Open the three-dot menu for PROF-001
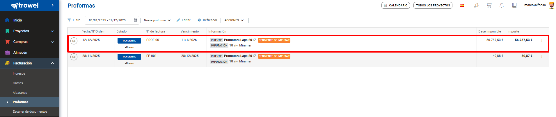Screen dimensions: 556x117 click(542, 41)
